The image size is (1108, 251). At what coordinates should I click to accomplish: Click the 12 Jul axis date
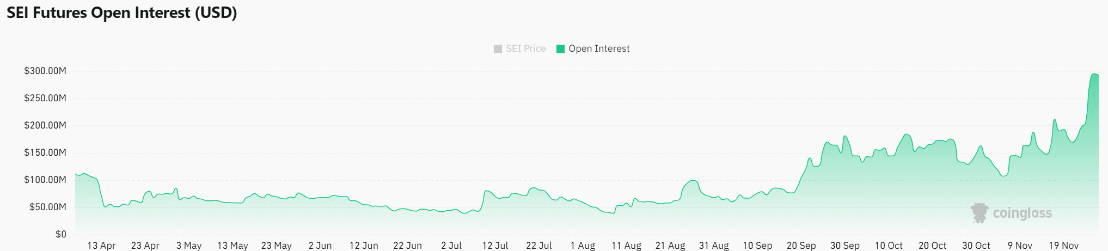coord(495,246)
